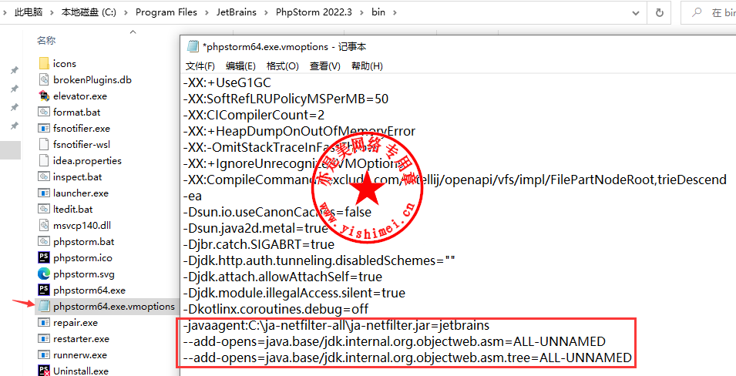Click the icons folder icon

coord(44,63)
